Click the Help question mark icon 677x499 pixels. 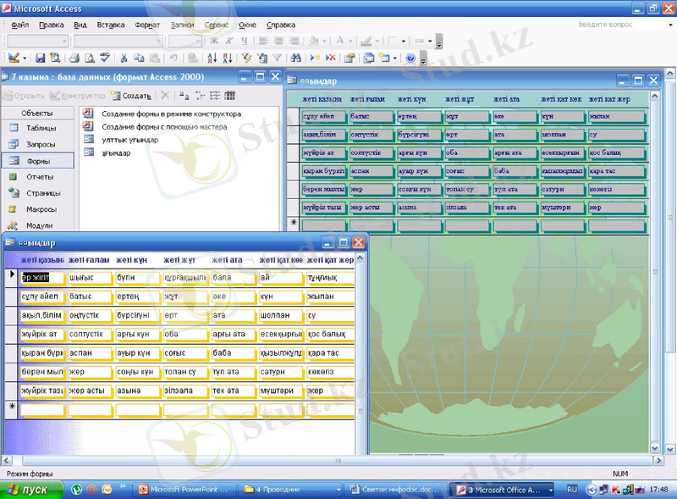pos(410,58)
